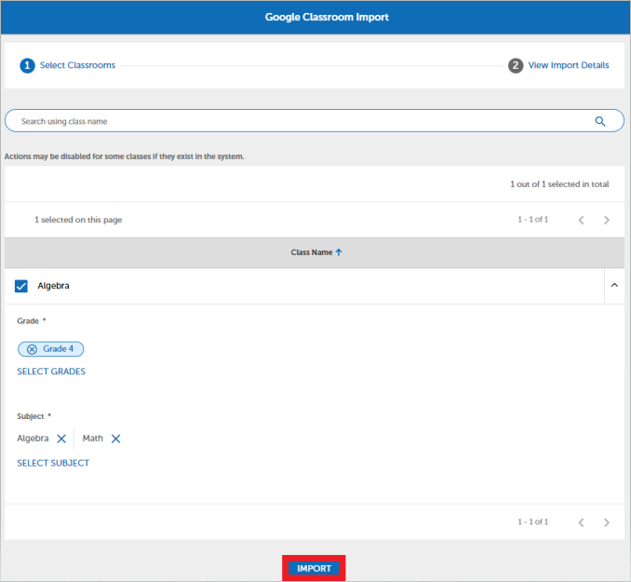Image resolution: width=631 pixels, height=582 pixels.
Task: Click the SELECT GRADES link
Action: click(51, 372)
